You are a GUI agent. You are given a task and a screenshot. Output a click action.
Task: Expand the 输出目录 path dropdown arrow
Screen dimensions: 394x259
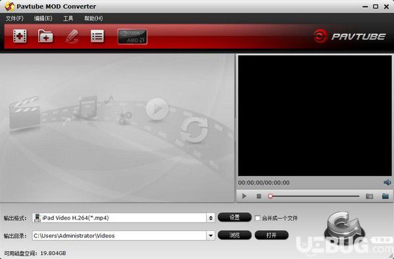pos(211,235)
